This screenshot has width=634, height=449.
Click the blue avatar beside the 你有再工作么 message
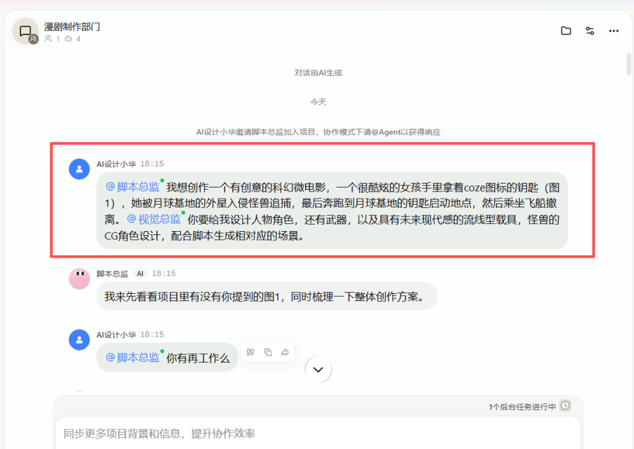79,339
